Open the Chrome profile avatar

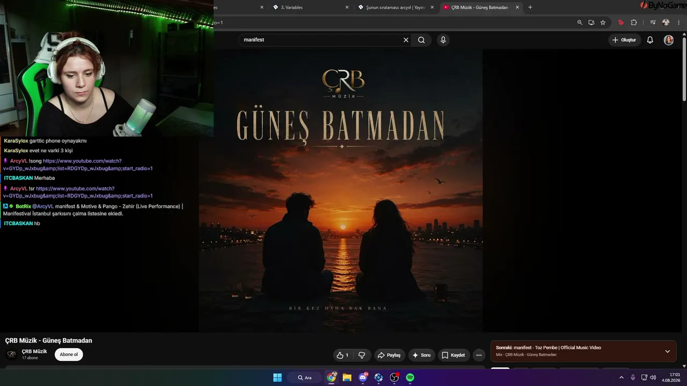666,23
